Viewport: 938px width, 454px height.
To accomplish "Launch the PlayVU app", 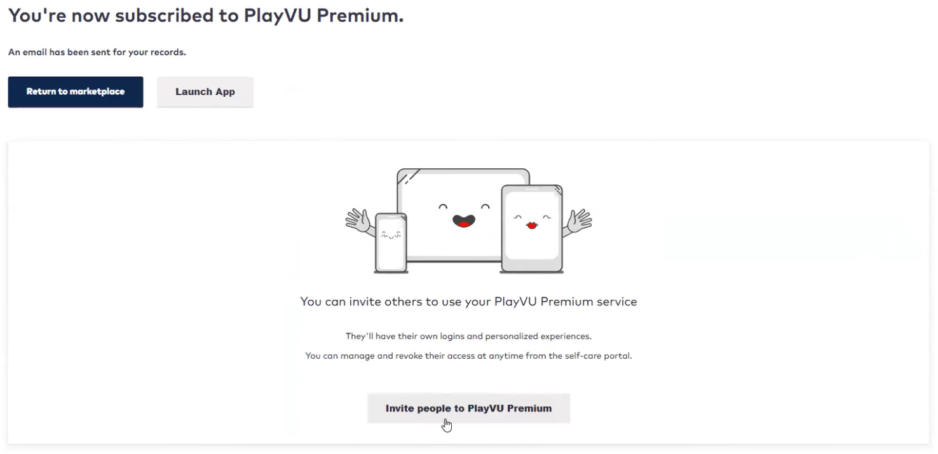I will (205, 92).
